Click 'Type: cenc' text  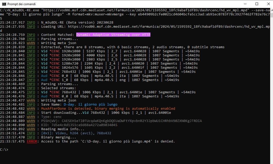tap(51, 117)
